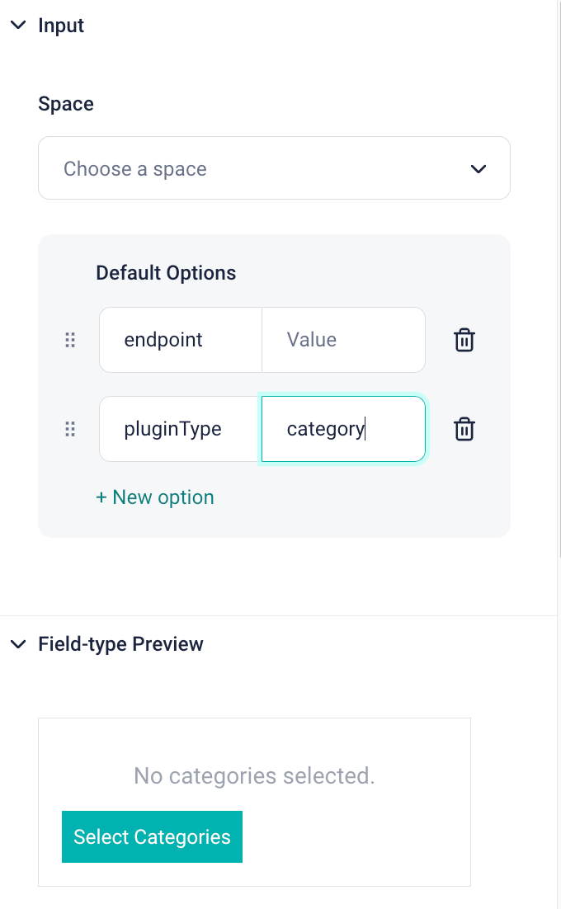Viewport: 561px width, 909px height.
Task: Collapse the Field-type Preview chevron
Action: [x=18, y=644]
